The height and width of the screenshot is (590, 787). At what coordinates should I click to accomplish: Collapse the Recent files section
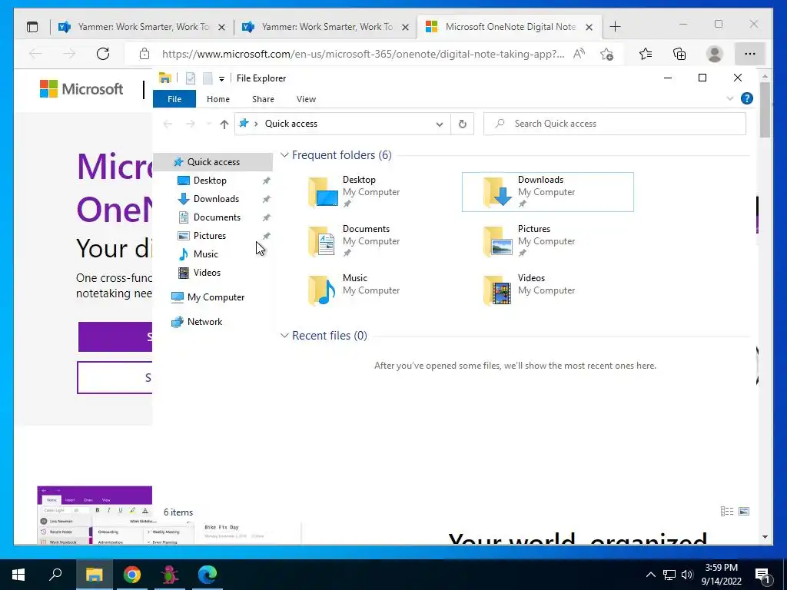(284, 336)
